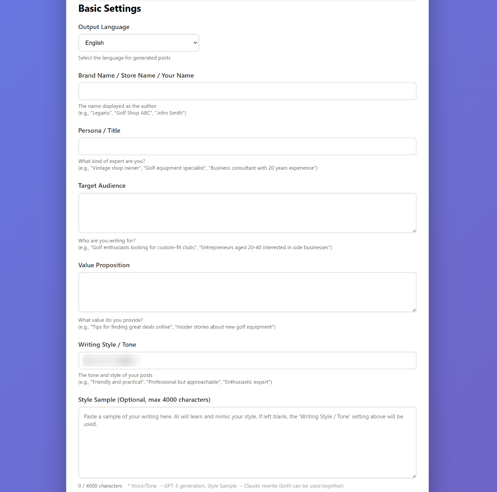Click inside the Target Audience textarea
The width and height of the screenshot is (497, 492).
pyautogui.click(x=247, y=212)
